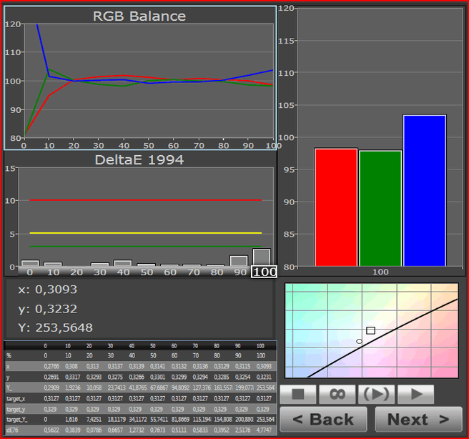Click table cell 0,0786 in dE76 row

[94, 430]
